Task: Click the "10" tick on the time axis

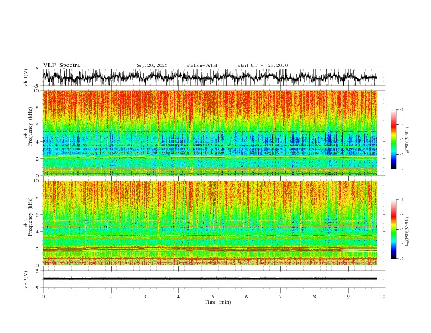Action: click(383, 297)
